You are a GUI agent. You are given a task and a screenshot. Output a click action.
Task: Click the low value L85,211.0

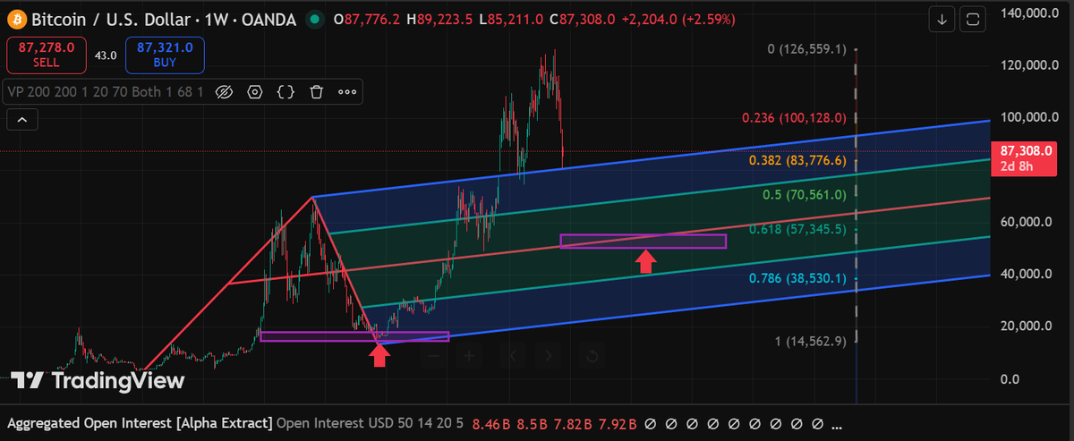pos(511,19)
